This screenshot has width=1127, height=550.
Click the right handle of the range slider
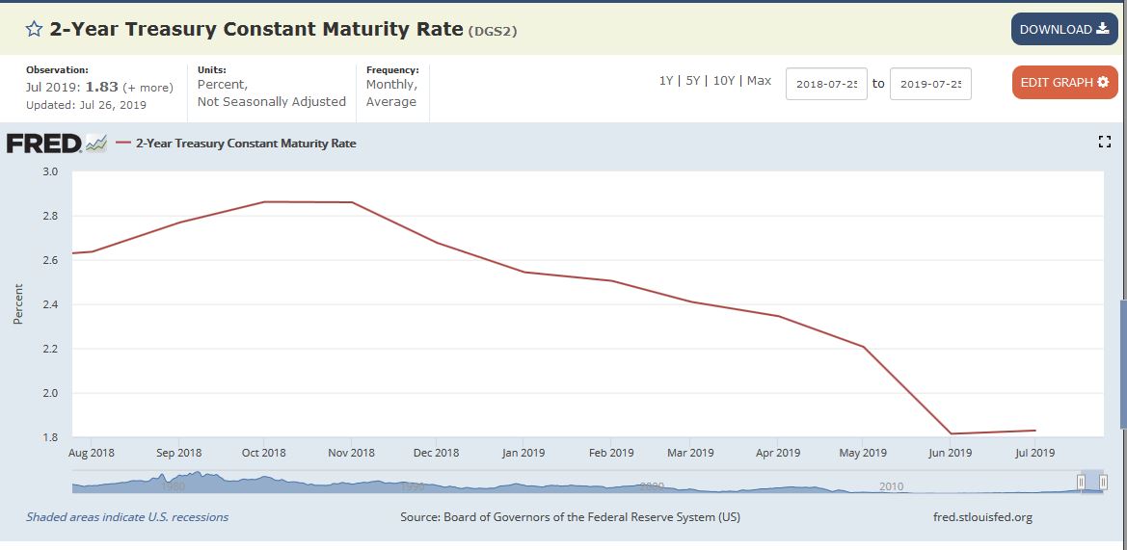[x=1103, y=482]
